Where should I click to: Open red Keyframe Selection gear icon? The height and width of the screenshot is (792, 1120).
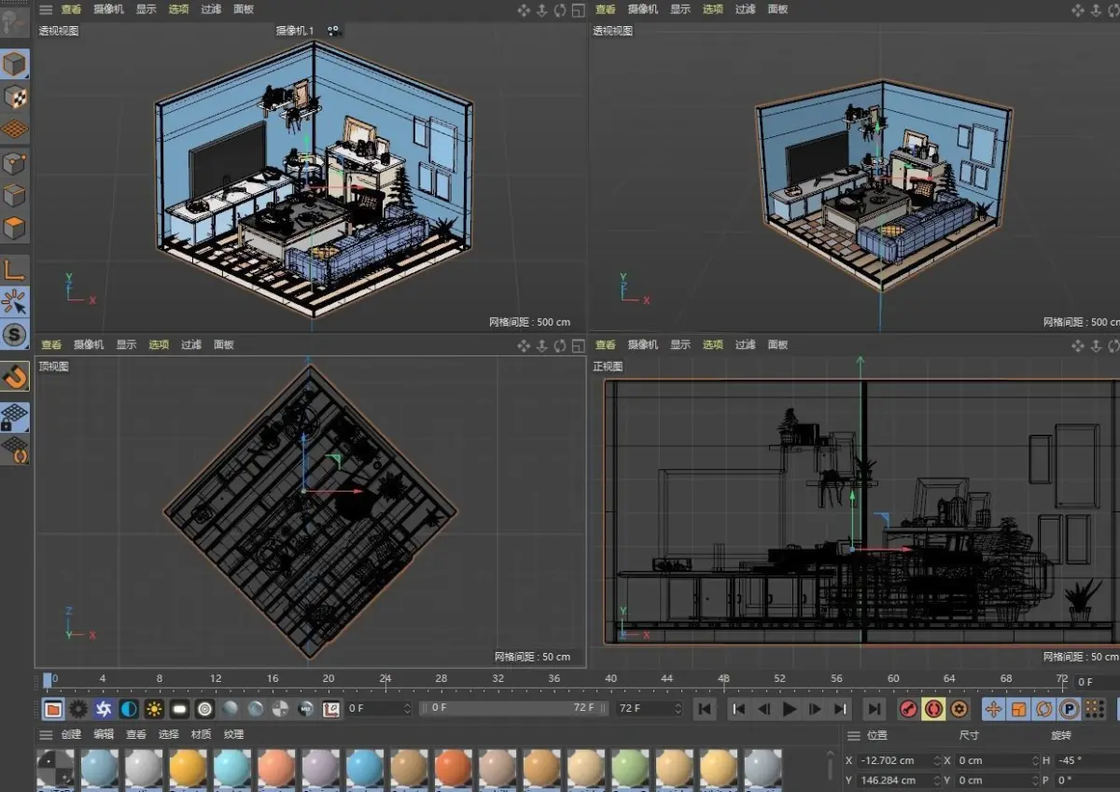tap(959, 709)
